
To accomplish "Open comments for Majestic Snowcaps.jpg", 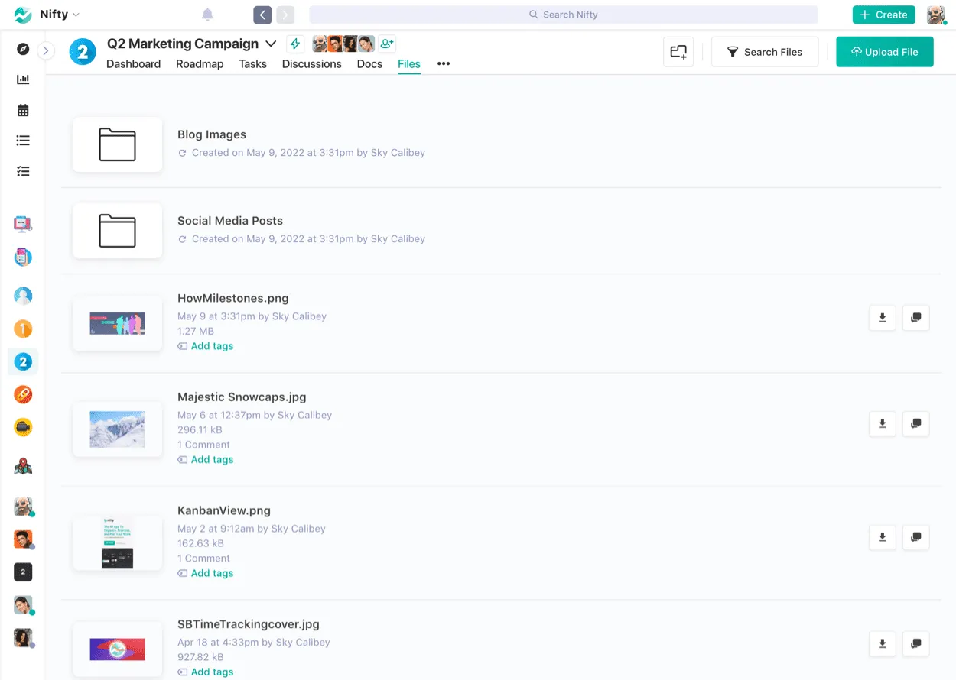I will point(915,424).
